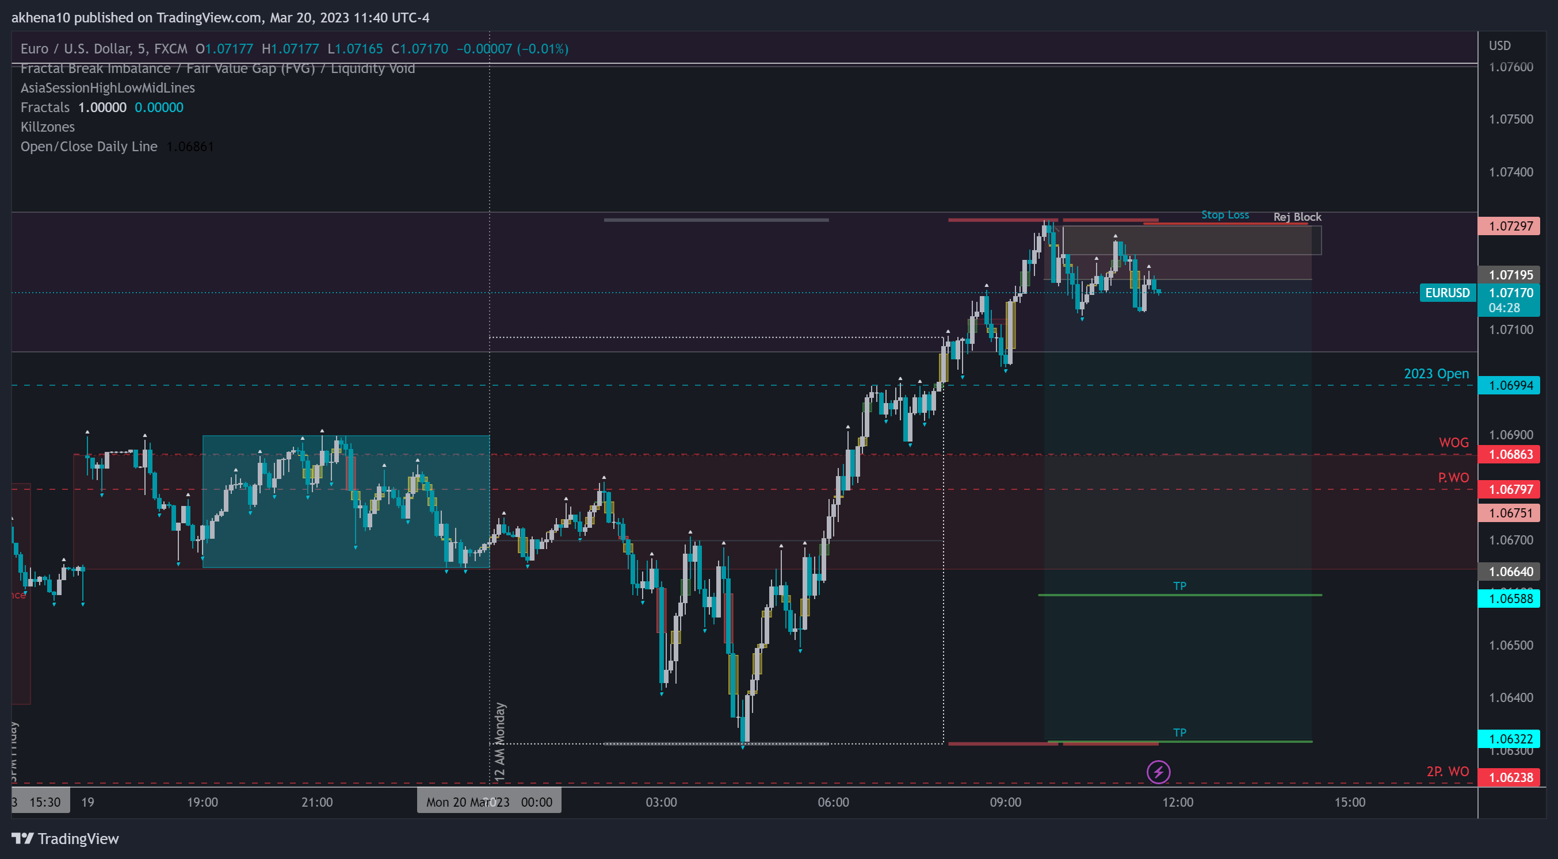
Task: Click the TradingView logo
Action: [x=66, y=838]
